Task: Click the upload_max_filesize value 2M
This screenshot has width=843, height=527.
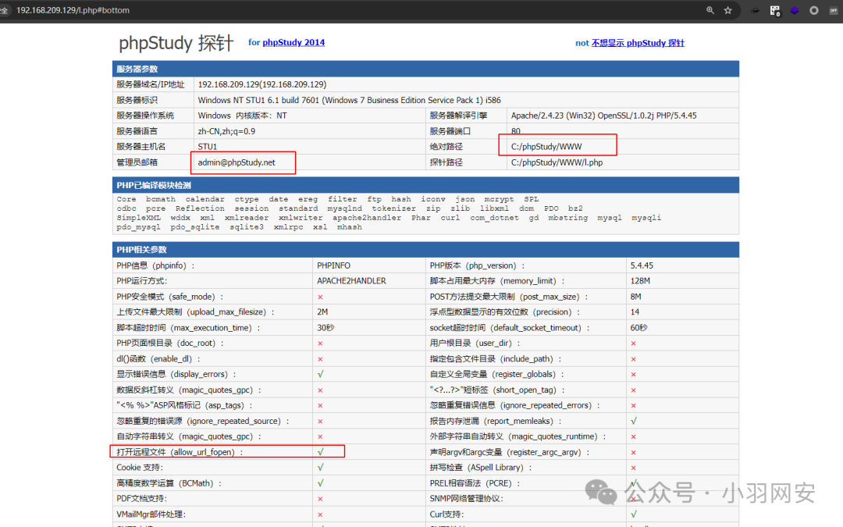Action: click(x=322, y=312)
